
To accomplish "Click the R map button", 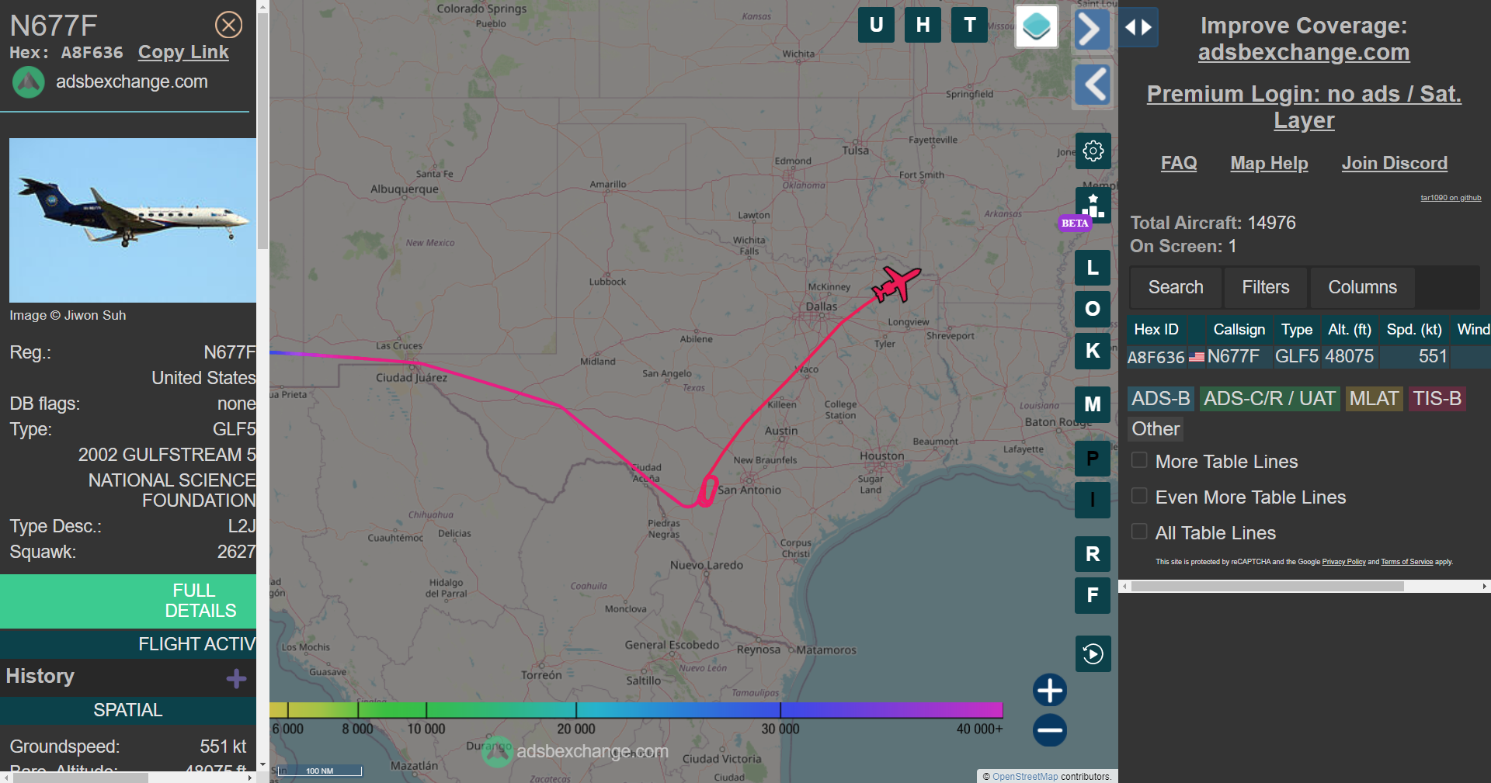I will pyautogui.click(x=1093, y=554).
